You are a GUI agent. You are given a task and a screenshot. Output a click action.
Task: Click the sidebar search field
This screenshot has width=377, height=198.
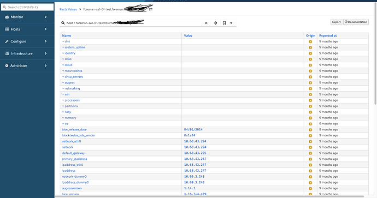[x=27, y=7]
